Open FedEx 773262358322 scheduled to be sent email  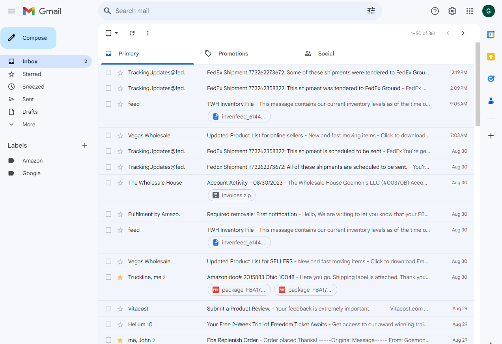tap(286, 151)
